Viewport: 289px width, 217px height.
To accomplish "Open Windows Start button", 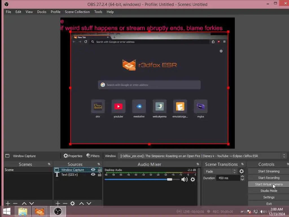I will coord(7,211).
